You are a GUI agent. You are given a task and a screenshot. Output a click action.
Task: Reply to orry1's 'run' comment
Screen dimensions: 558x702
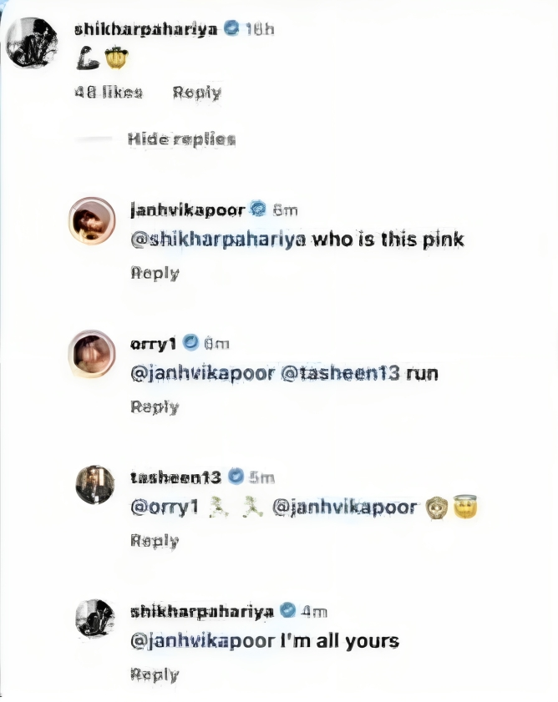coord(155,407)
